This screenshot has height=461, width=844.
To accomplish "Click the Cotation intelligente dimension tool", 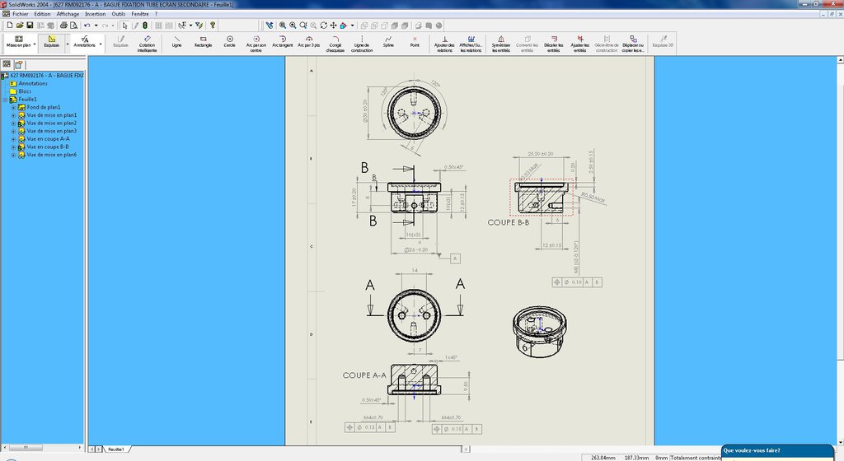I will [x=147, y=43].
